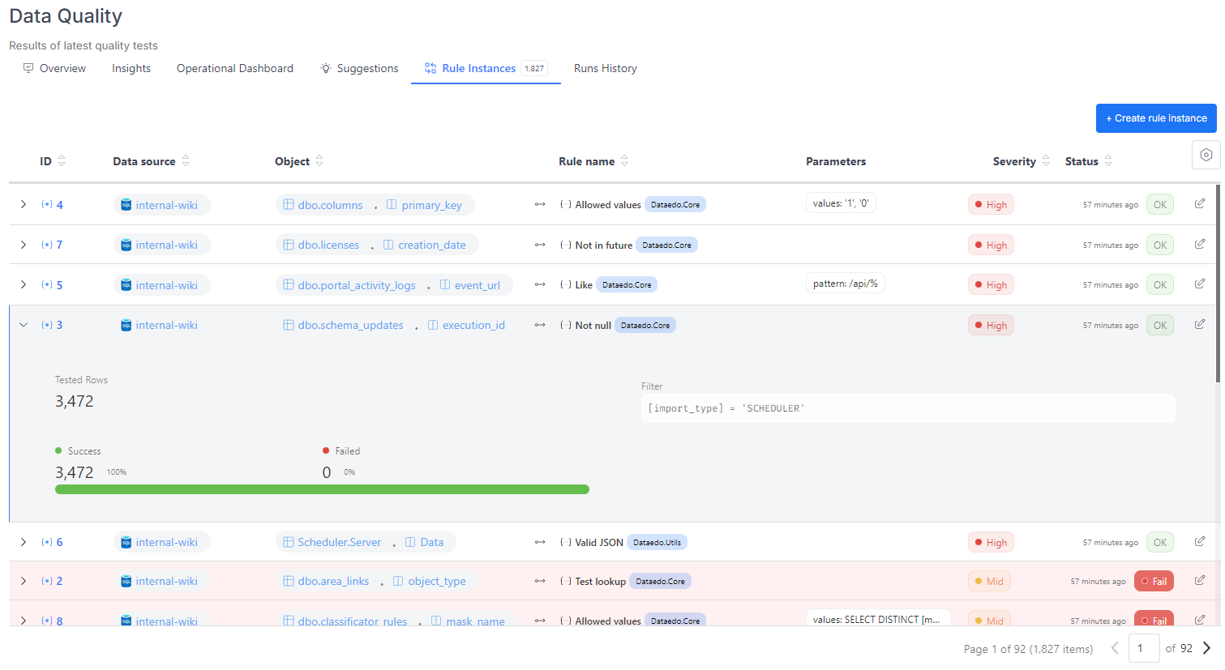Open dbo.area_links table link
1225x670 pixels.
[x=333, y=581]
